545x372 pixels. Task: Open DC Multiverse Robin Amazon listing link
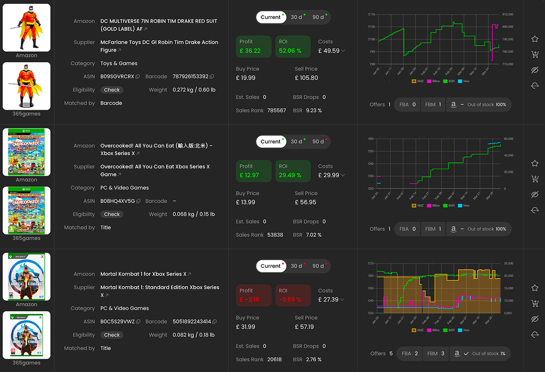click(159, 25)
